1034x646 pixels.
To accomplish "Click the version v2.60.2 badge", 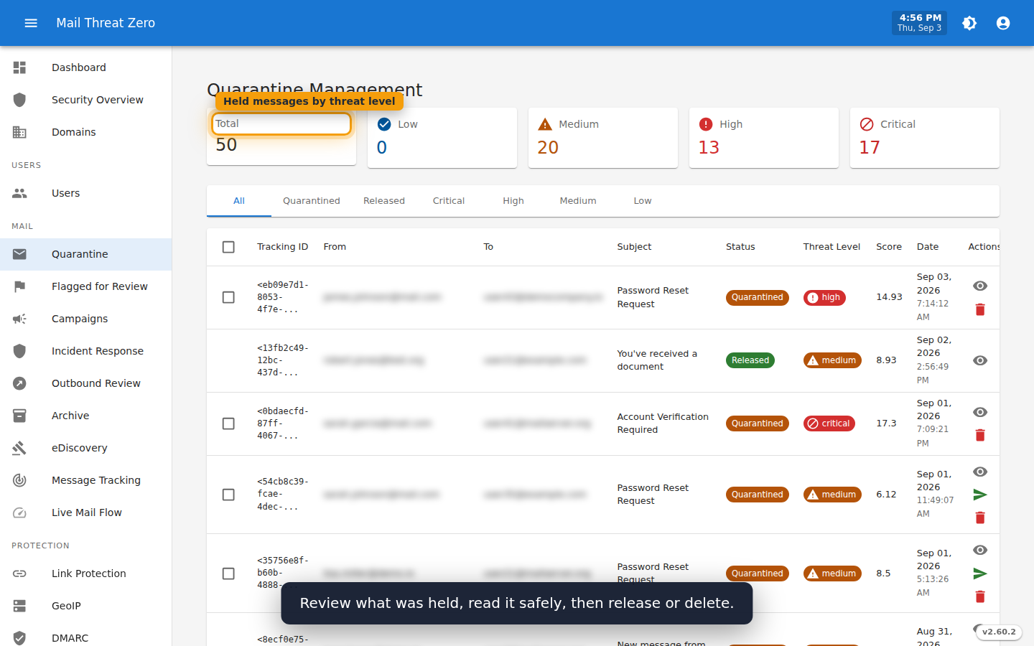I will tap(999, 632).
